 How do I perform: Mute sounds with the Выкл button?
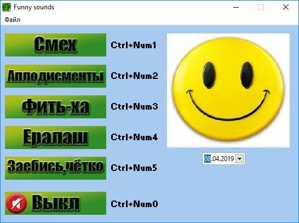click(x=55, y=203)
